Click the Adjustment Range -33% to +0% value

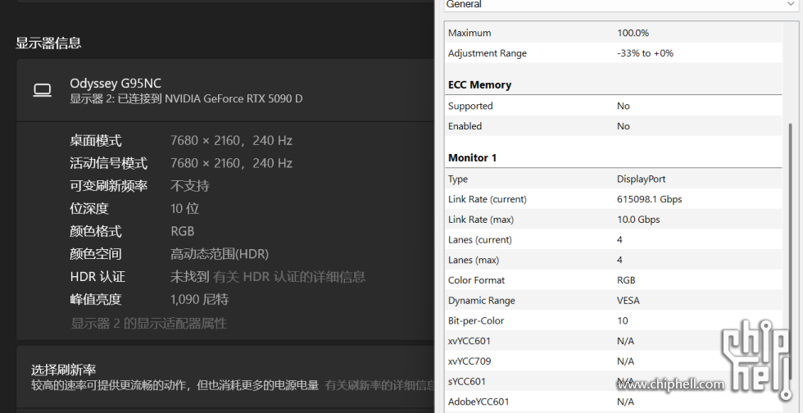pos(645,53)
